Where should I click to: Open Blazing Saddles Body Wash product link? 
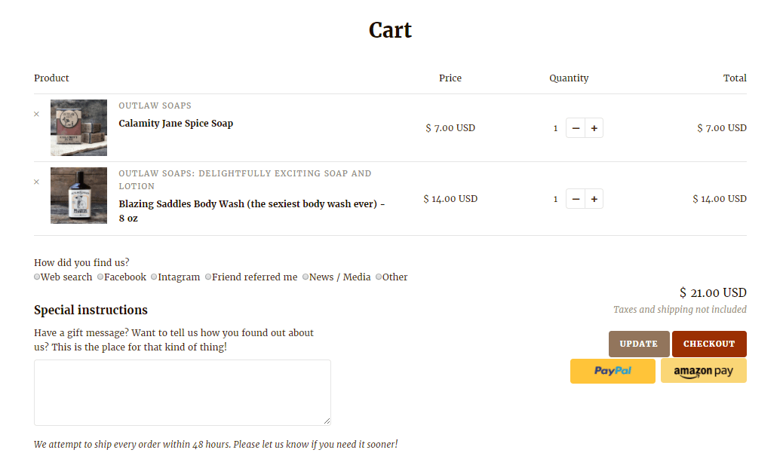coord(252,211)
